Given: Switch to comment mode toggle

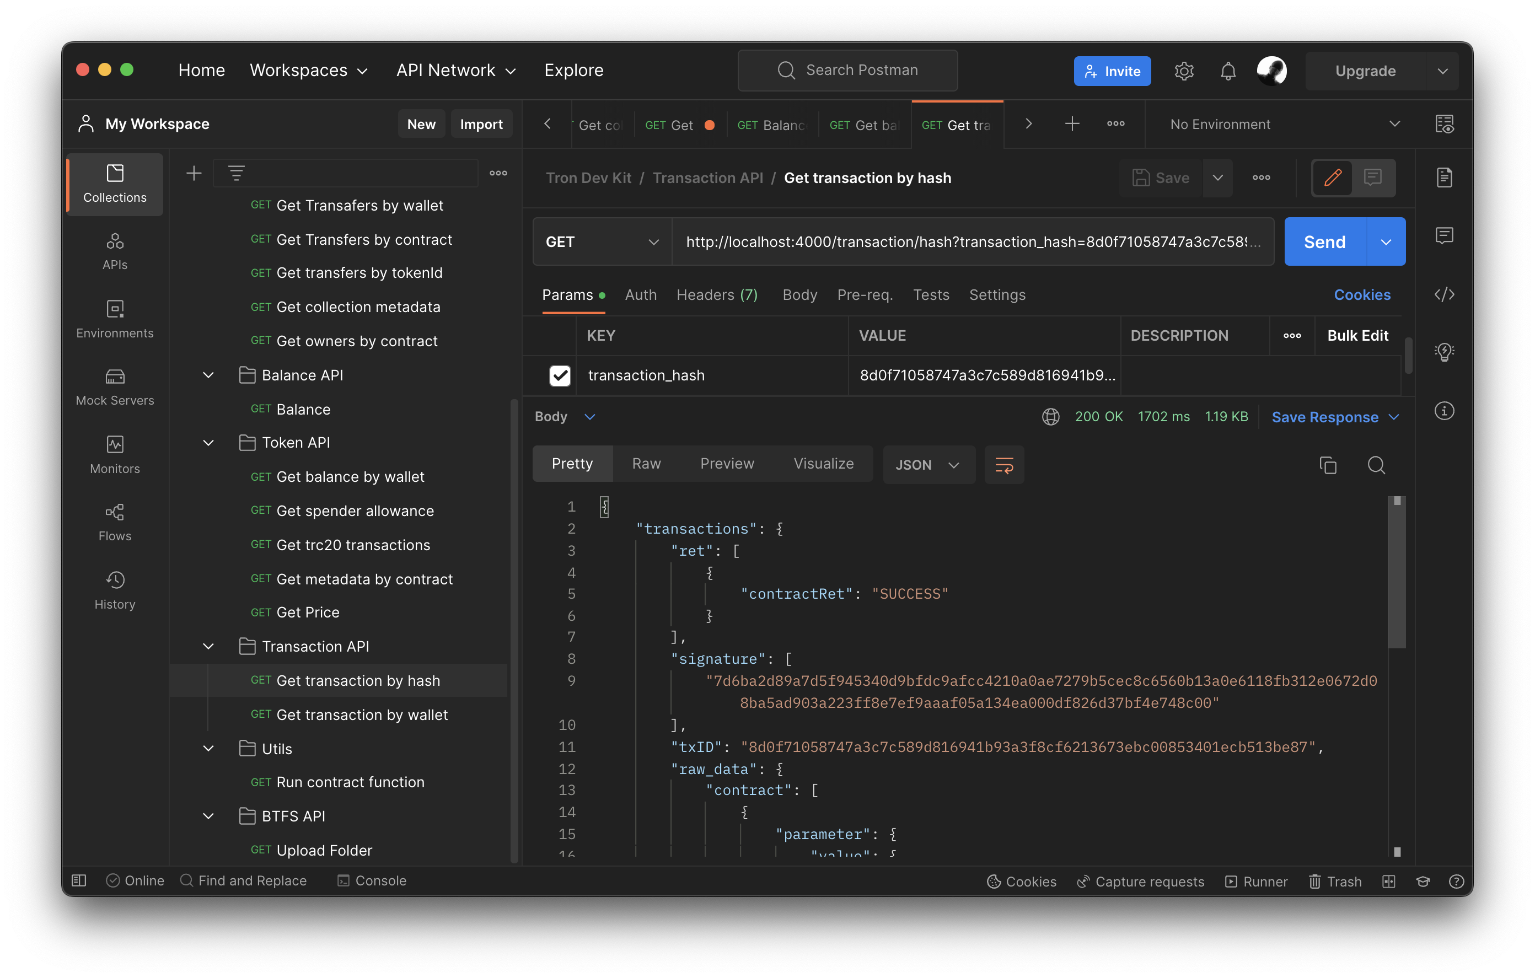Looking at the screenshot, I should pos(1372,178).
